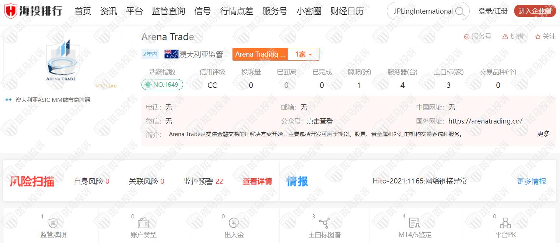
Task: Open the MT4/5鉴定 icon
Action: [x=414, y=223]
